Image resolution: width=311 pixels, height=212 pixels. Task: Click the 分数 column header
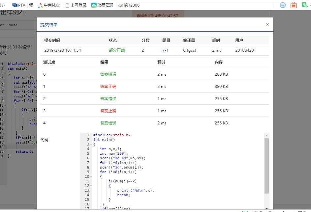145,40
